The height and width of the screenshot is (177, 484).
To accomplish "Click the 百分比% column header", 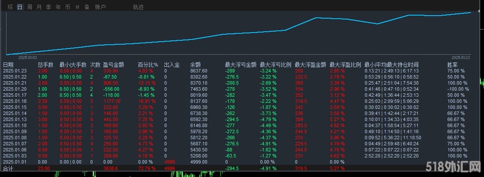I will tap(148, 65).
